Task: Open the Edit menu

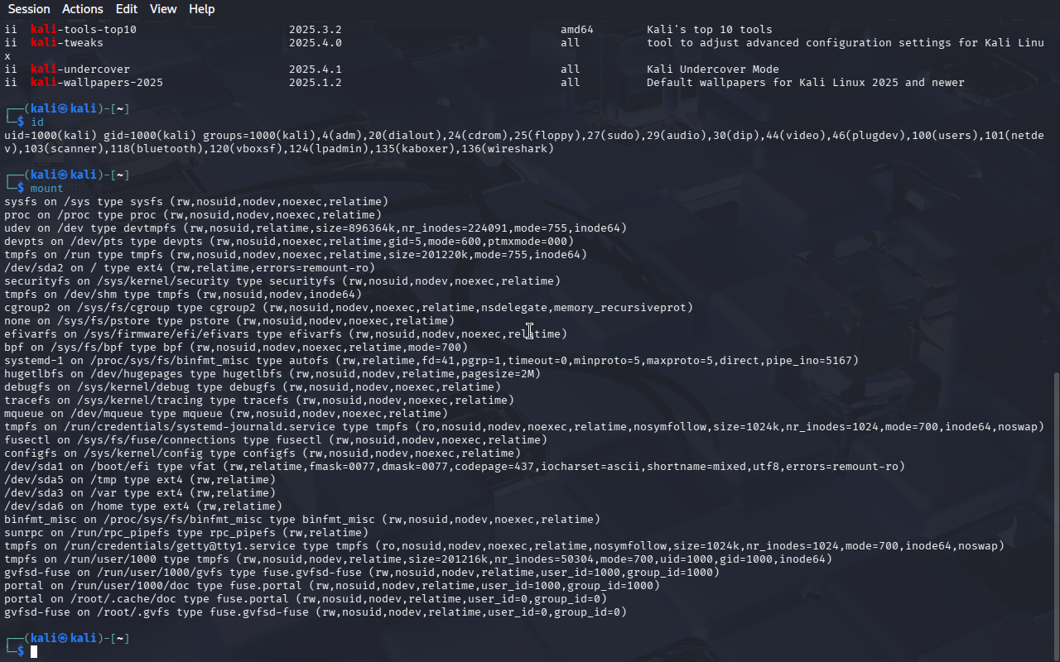Action: pyautogui.click(x=127, y=9)
